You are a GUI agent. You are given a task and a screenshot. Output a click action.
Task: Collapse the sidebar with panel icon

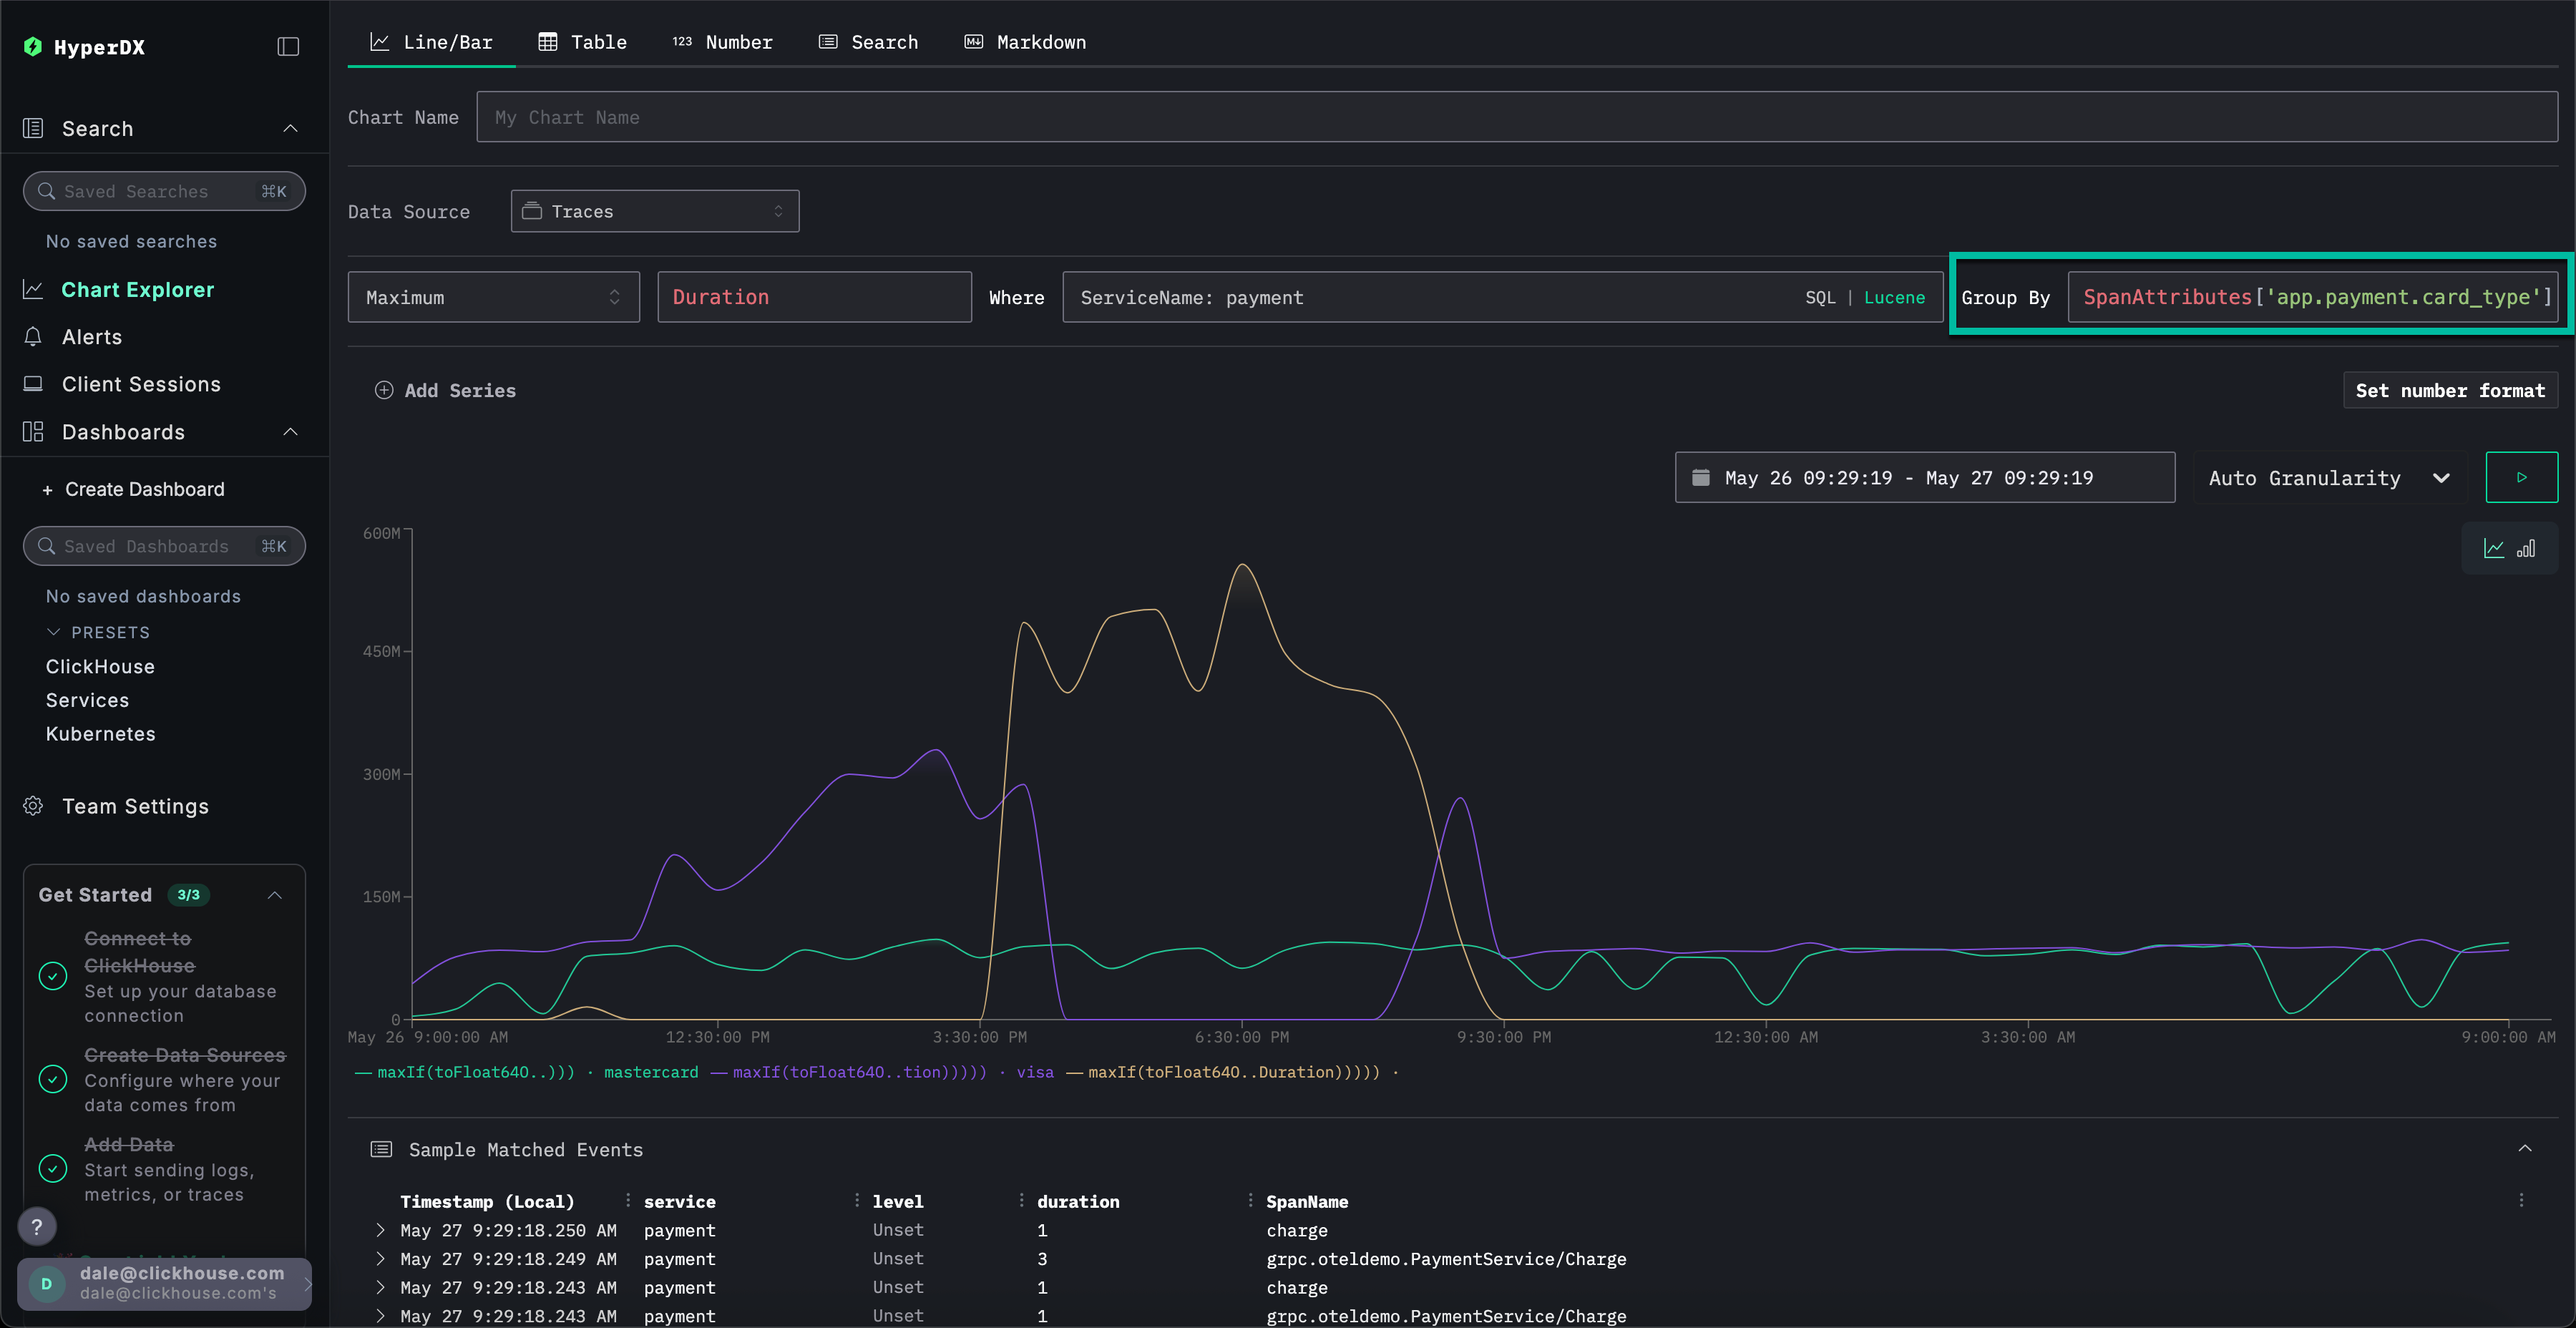point(288,47)
